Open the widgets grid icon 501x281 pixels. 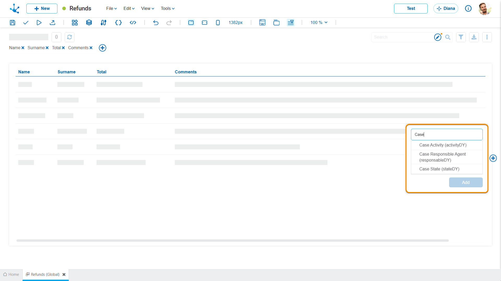[75, 23]
